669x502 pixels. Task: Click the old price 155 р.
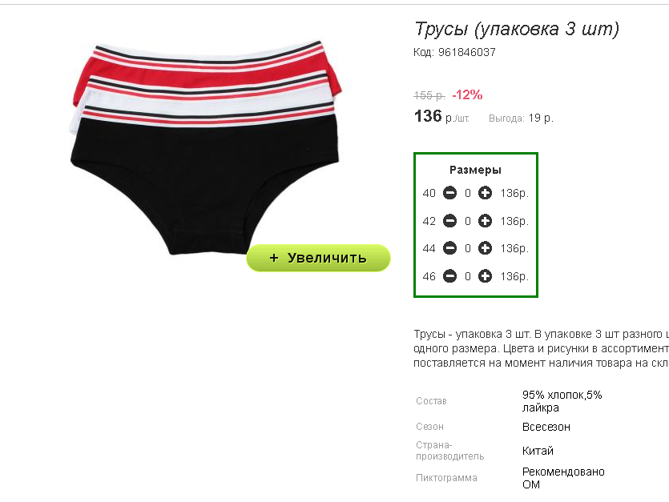click(429, 95)
